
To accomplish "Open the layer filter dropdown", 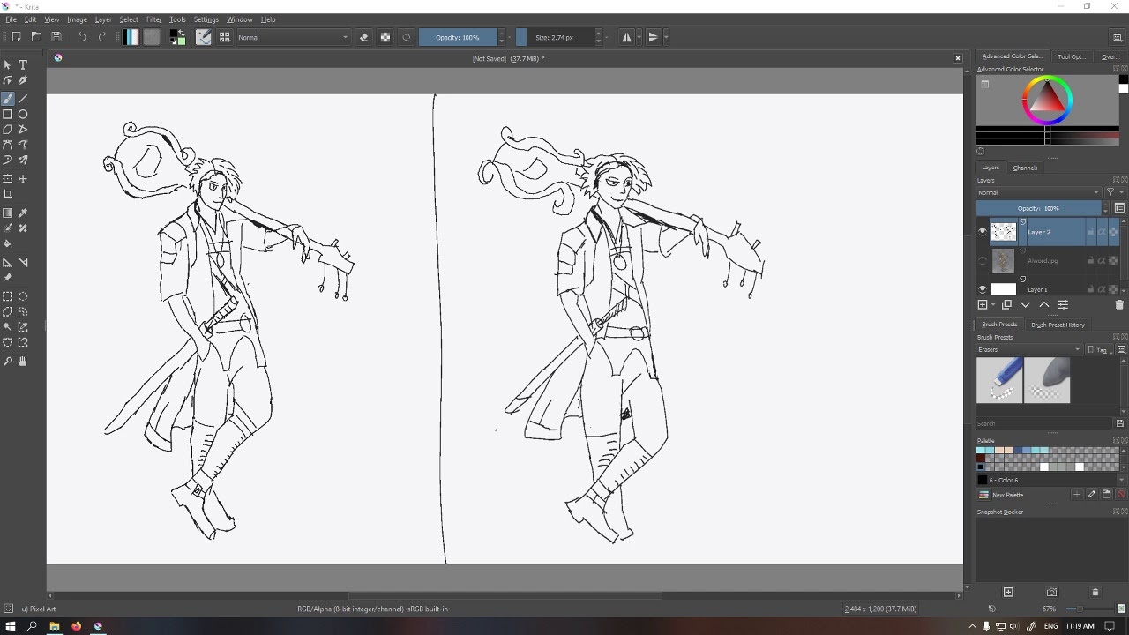I will [1114, 192].
